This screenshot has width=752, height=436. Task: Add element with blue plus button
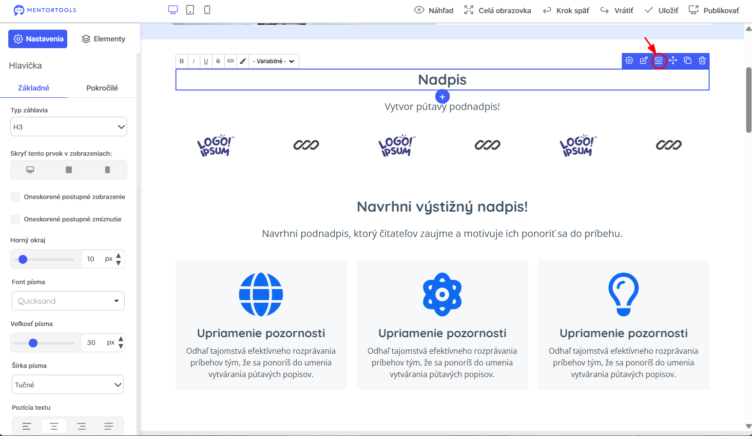[442, 97]
